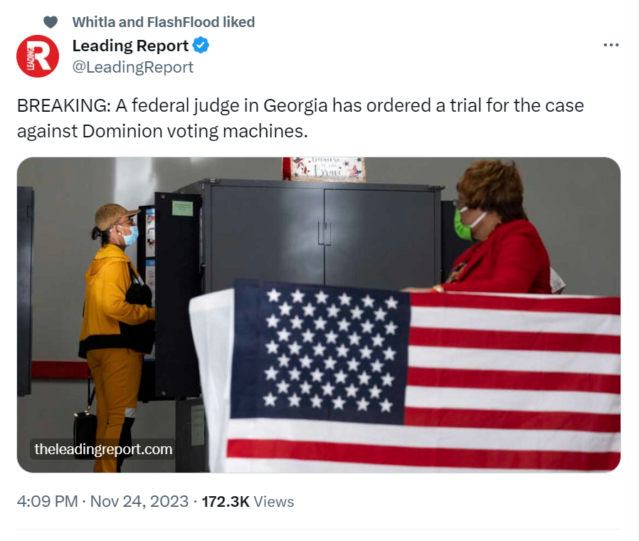
Task: Open the @LeadingReport handle link
Action: point(133,67)
